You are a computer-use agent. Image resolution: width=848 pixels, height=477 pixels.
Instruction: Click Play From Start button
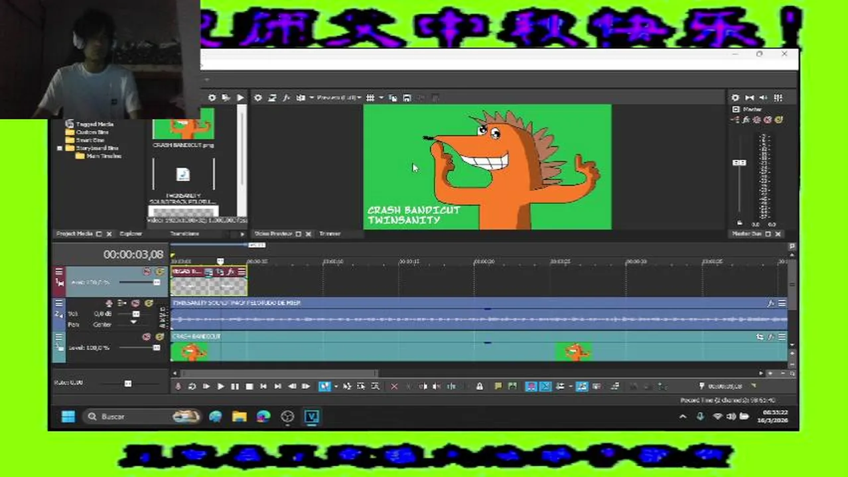pyautogui.click(x=206, y=386)
